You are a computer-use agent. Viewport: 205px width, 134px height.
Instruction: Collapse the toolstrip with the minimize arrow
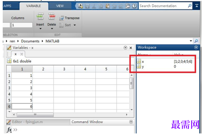197,6
